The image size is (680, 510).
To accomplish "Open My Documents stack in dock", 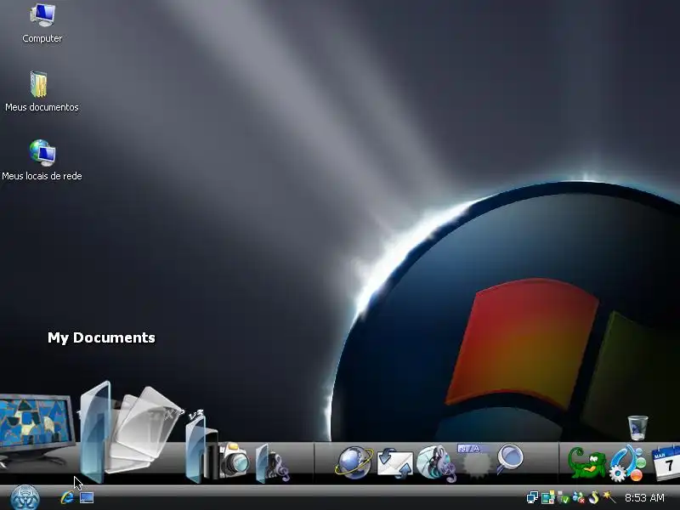I will (130, 432).
